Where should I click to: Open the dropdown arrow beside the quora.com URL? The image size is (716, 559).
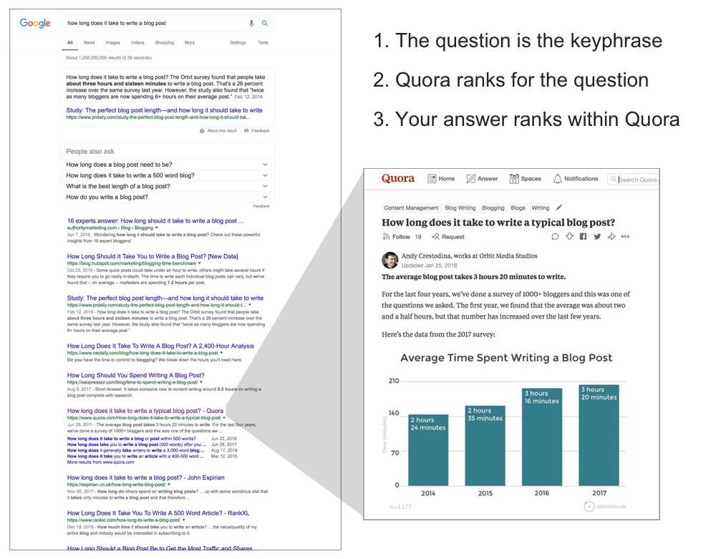(x=223, y=417)
